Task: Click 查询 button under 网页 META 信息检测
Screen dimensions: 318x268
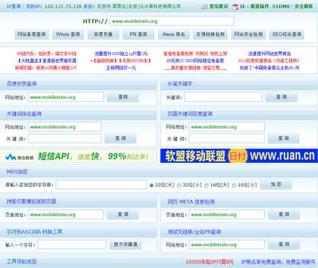Action: pyautogui.click(x=284, y=214)
